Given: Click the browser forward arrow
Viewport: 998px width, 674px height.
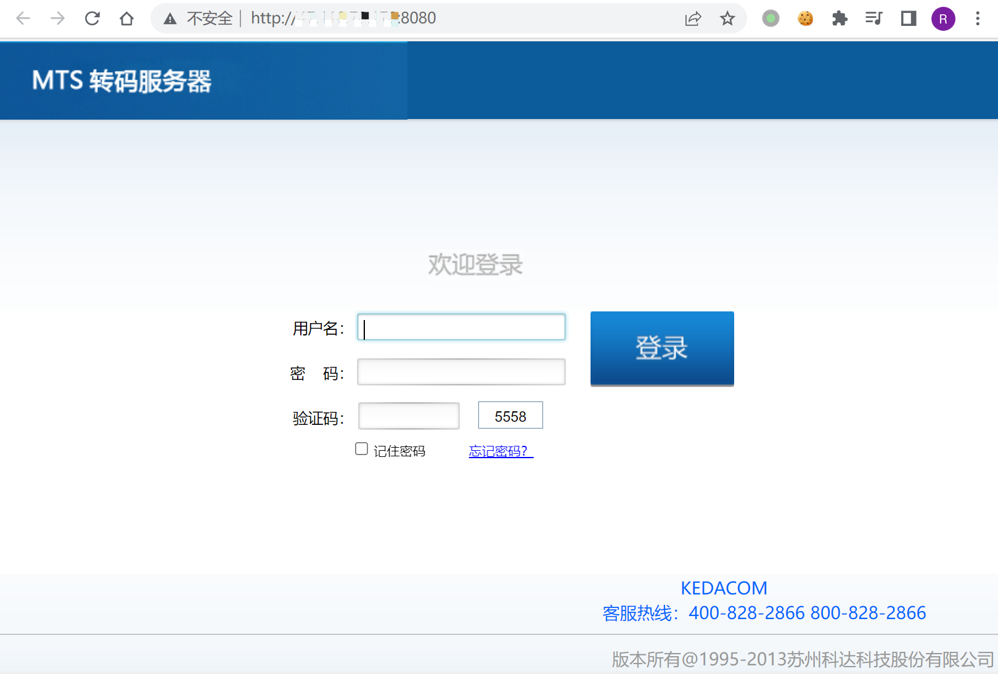Looking at the screenshot, I should 58,18.
